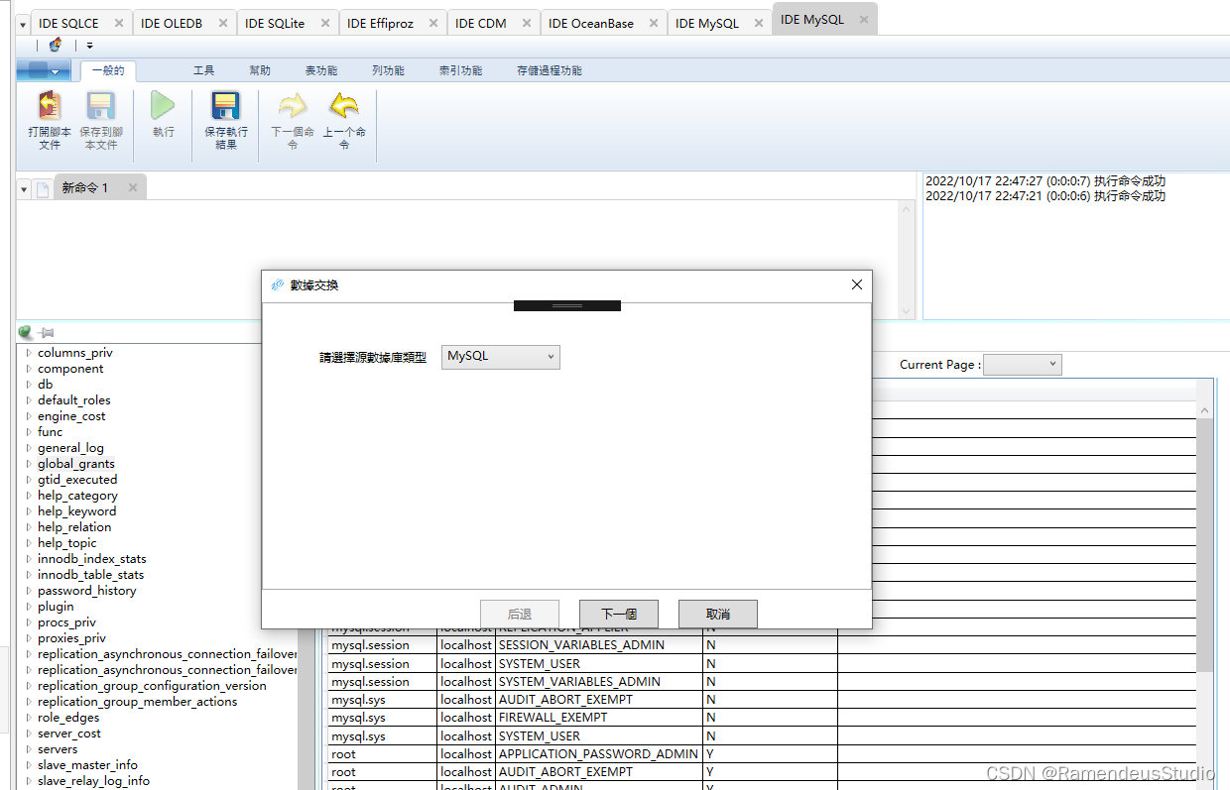The width and height of the screenshot is (1230, 790).
Task: Click the APPLICATION_PASSWORD_ADMIN cell
Action: (x=599, y=754)
